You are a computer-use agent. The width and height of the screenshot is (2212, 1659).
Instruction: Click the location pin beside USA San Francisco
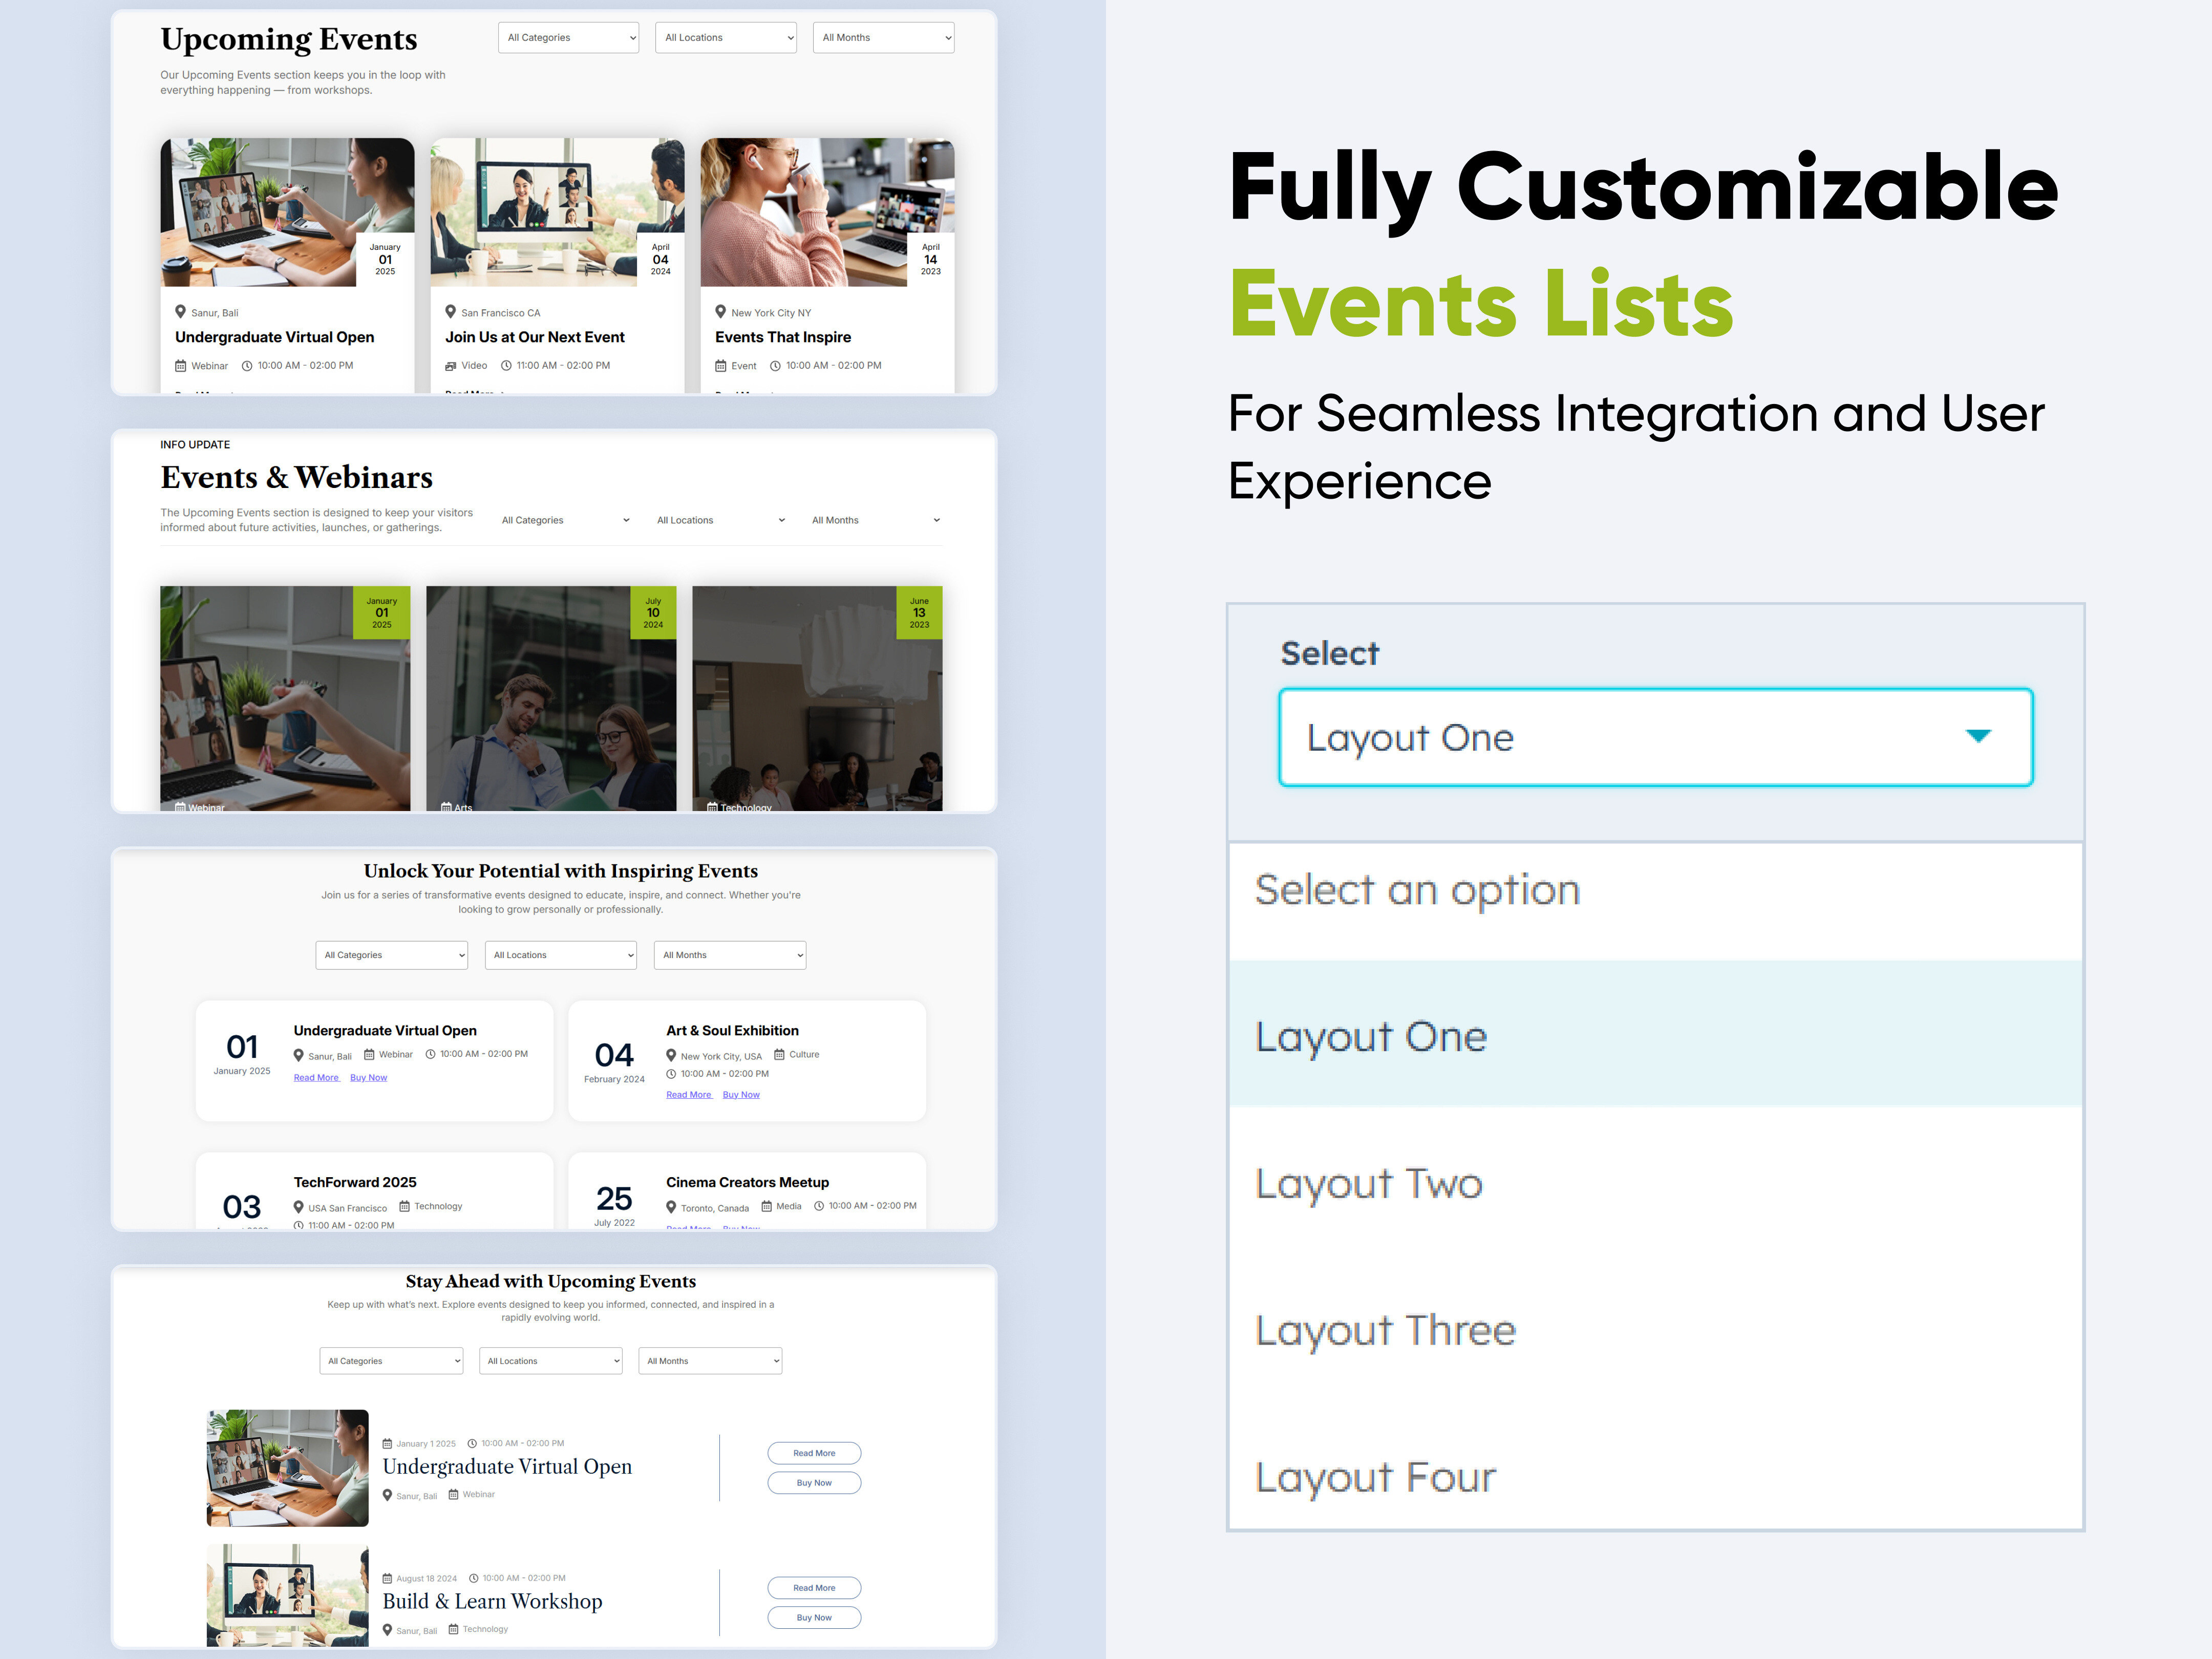[x=298, y=1207]
